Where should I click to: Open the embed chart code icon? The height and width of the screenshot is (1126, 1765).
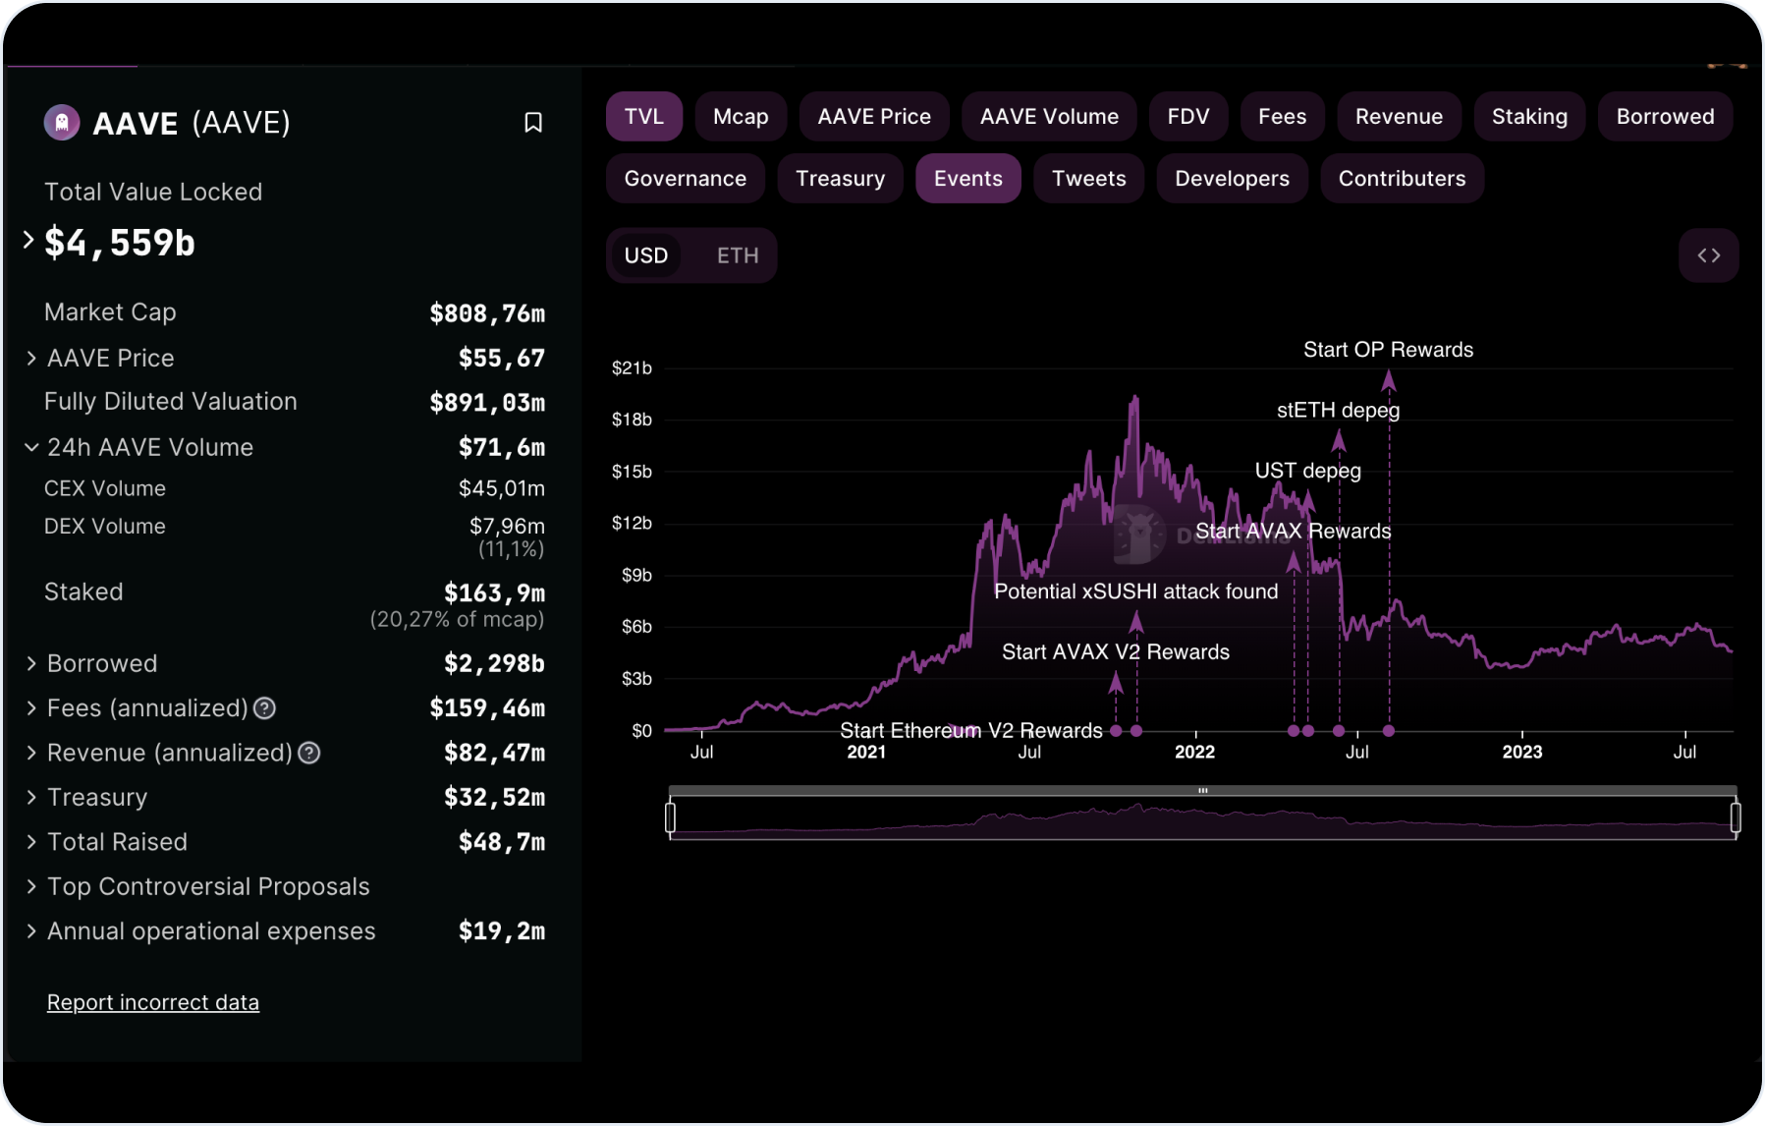pyautogui.click(x=1709, y=255)
